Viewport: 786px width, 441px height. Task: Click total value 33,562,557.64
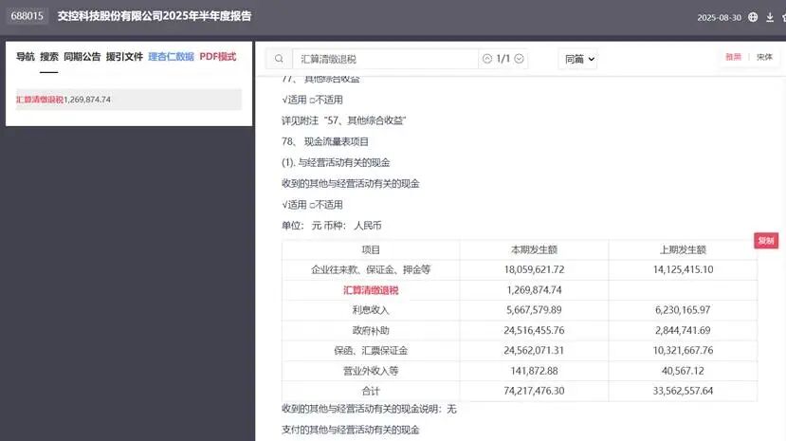pyautogui.click(x=683, y=391)
